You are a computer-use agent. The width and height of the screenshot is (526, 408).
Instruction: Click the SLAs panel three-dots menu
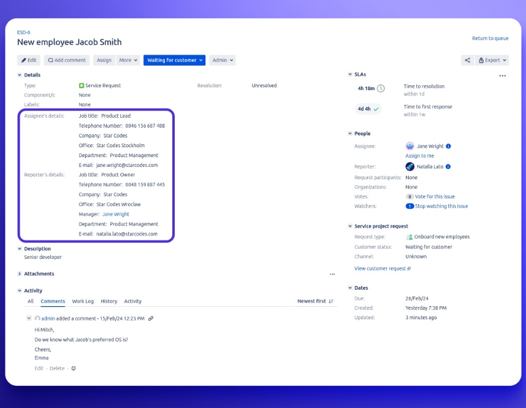pos(503,76)
